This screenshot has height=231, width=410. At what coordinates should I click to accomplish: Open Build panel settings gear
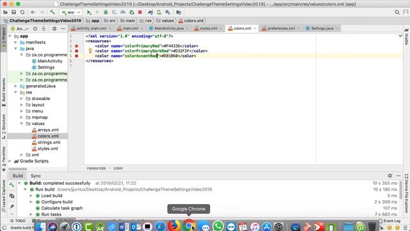[x=390, y=176]
